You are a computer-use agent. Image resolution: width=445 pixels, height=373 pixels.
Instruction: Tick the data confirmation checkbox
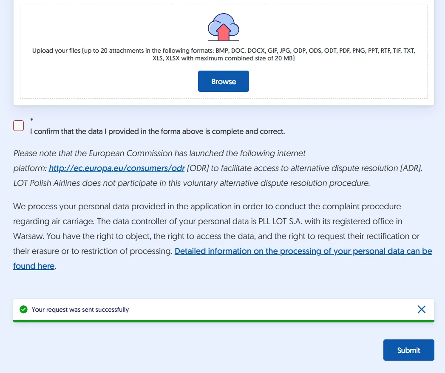pyautogui.click(x=18, y=125)
